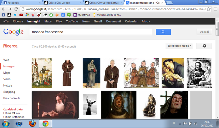The height and width of the screenshot is (128, 219).
Task: Open the volume control in system tray
Action: click(196, 124)
